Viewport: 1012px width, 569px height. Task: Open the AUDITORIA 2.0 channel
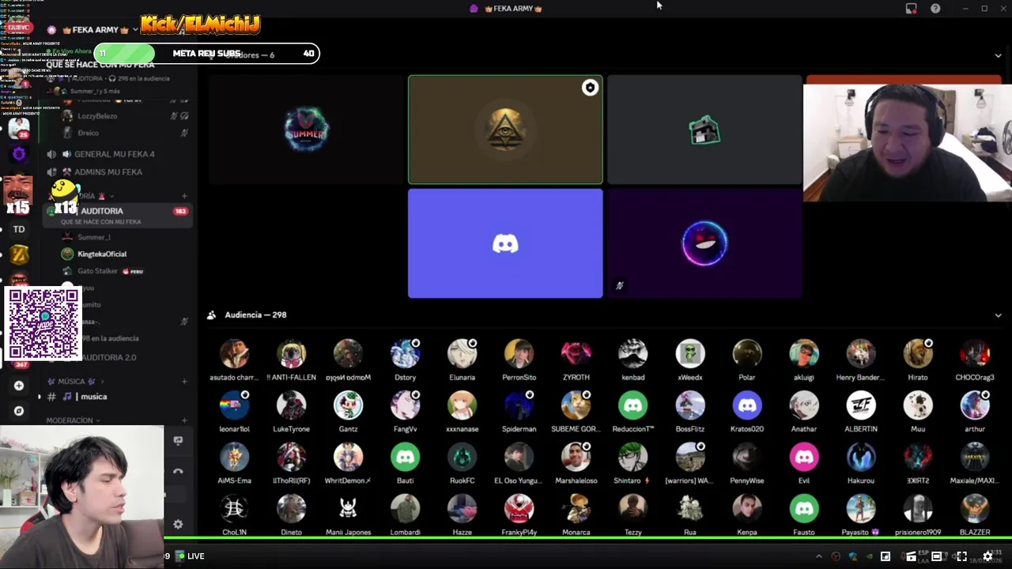click(109, 357)
